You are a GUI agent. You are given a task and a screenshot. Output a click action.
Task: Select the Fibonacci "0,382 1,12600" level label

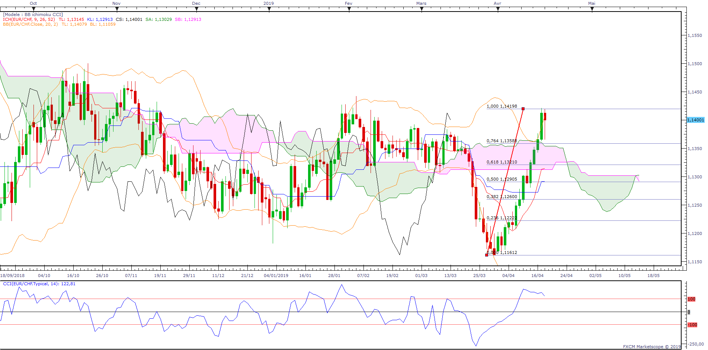click(x=502, y=197)
